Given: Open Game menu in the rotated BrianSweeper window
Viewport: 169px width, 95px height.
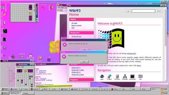Looking at the screenshot, I should click(34, 6).
